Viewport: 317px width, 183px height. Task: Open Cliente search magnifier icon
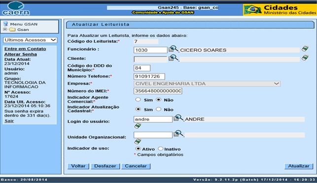click(x=174, y=58)
